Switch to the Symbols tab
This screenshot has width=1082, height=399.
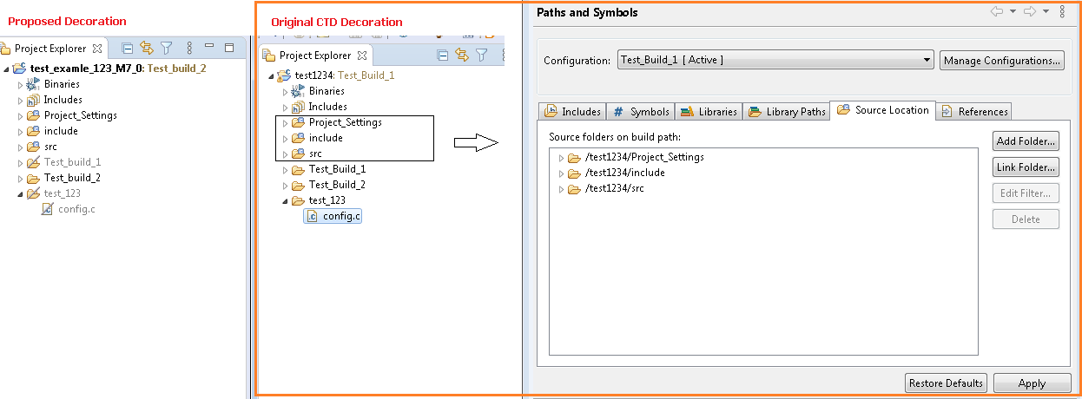coord(641,112)
